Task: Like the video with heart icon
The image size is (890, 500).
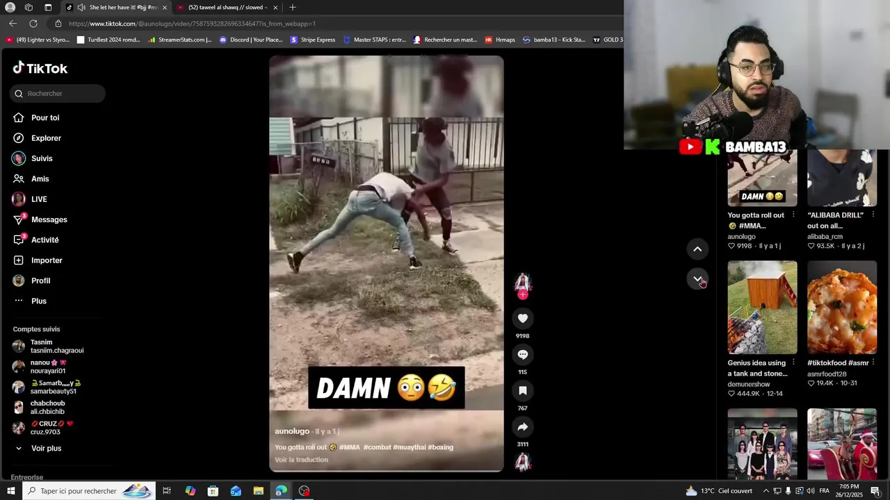Action: coord(523,318)
